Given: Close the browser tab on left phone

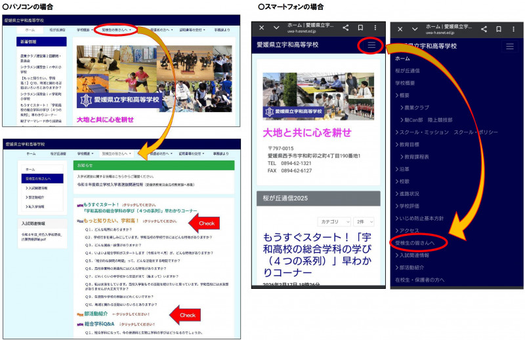Looking at the screenshot, I should click(x=262, y=28).
